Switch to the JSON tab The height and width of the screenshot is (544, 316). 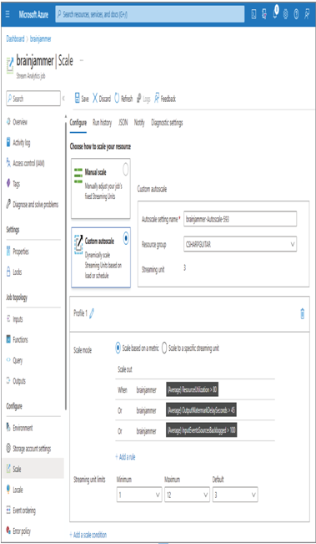pyautogui.click(x=123, y=123)
